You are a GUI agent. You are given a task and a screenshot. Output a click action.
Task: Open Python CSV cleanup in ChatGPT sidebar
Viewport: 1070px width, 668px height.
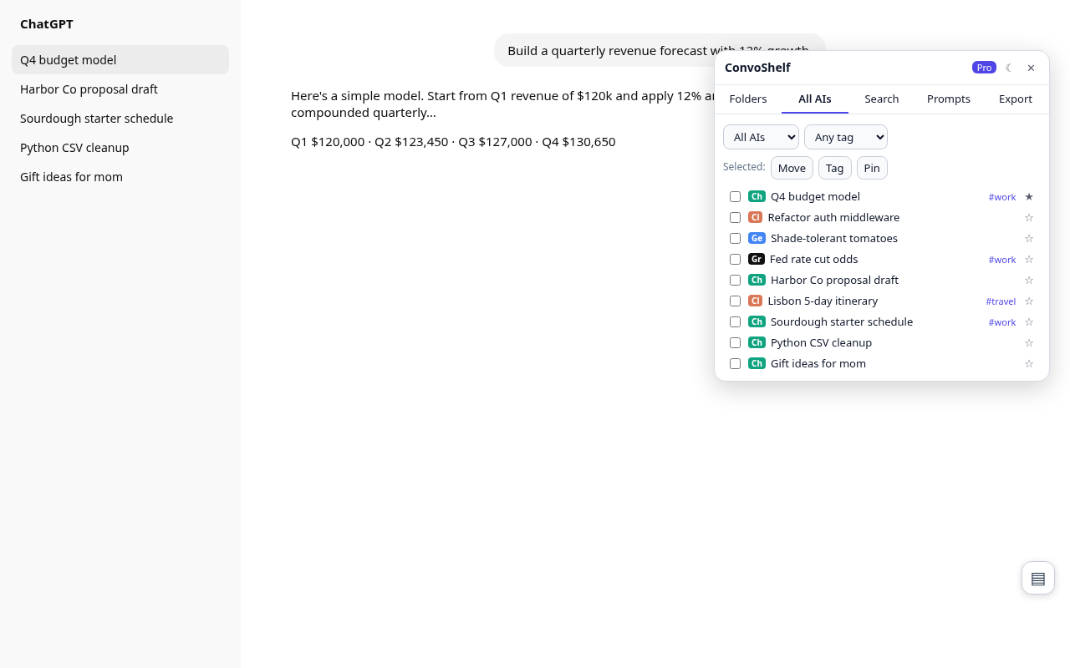pos(120,148)
